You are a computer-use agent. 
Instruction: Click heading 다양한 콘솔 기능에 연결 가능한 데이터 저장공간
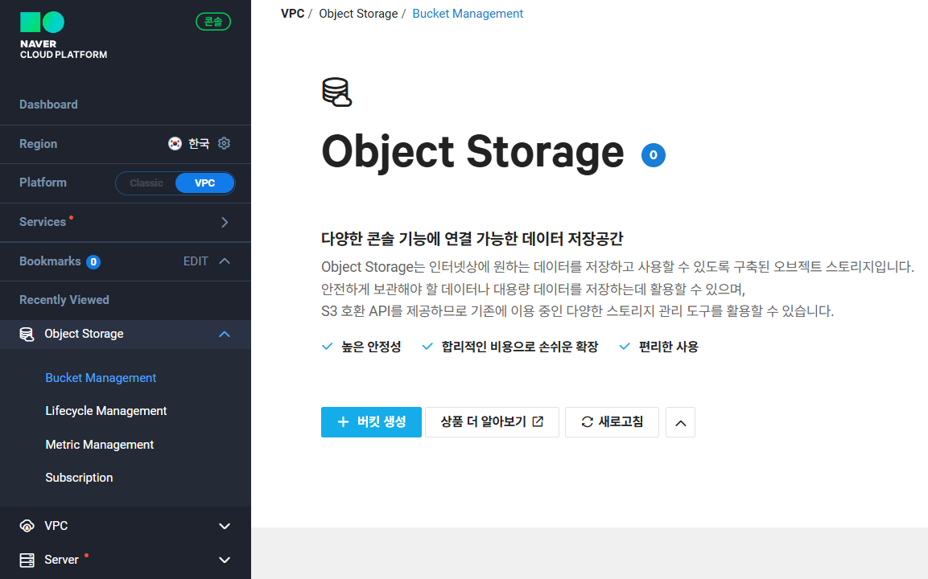click(472, 239)
